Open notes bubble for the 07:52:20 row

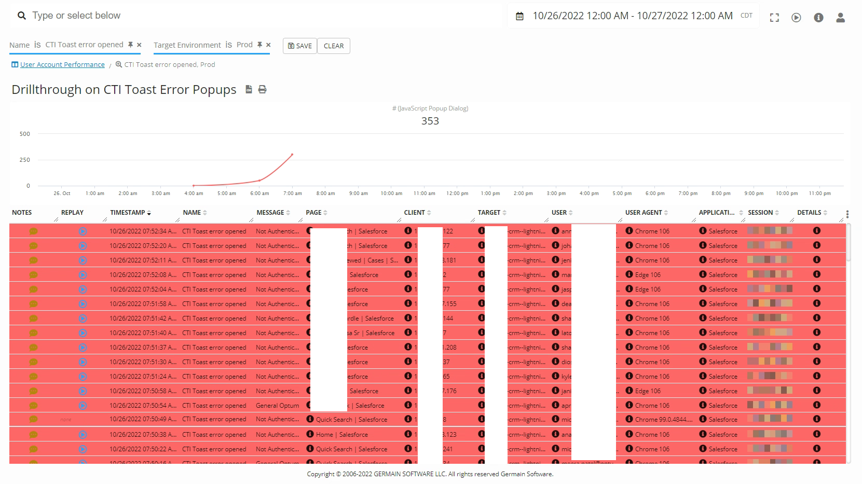tap(33, 246)
